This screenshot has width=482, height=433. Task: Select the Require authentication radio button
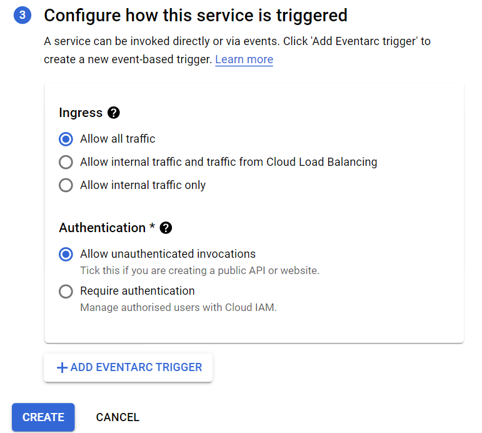pos(66,291)
